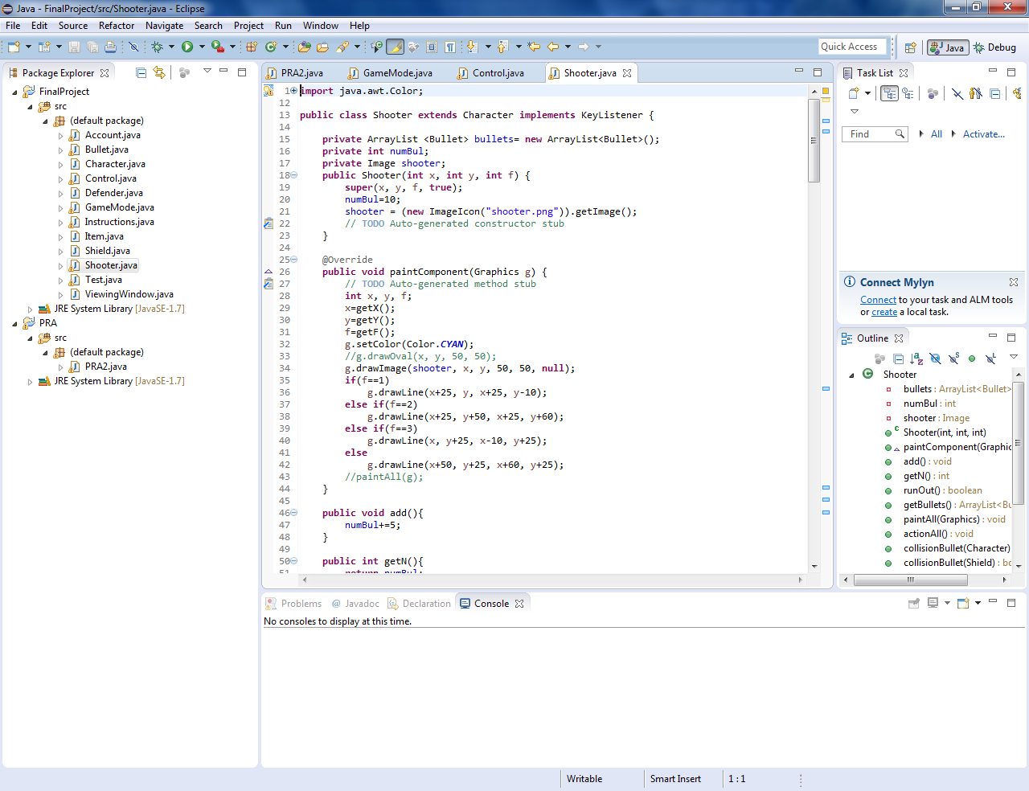Viewport: 1029px width, 791px height.
Task: Click the Open Perspective icon
Action: (910, 47)
